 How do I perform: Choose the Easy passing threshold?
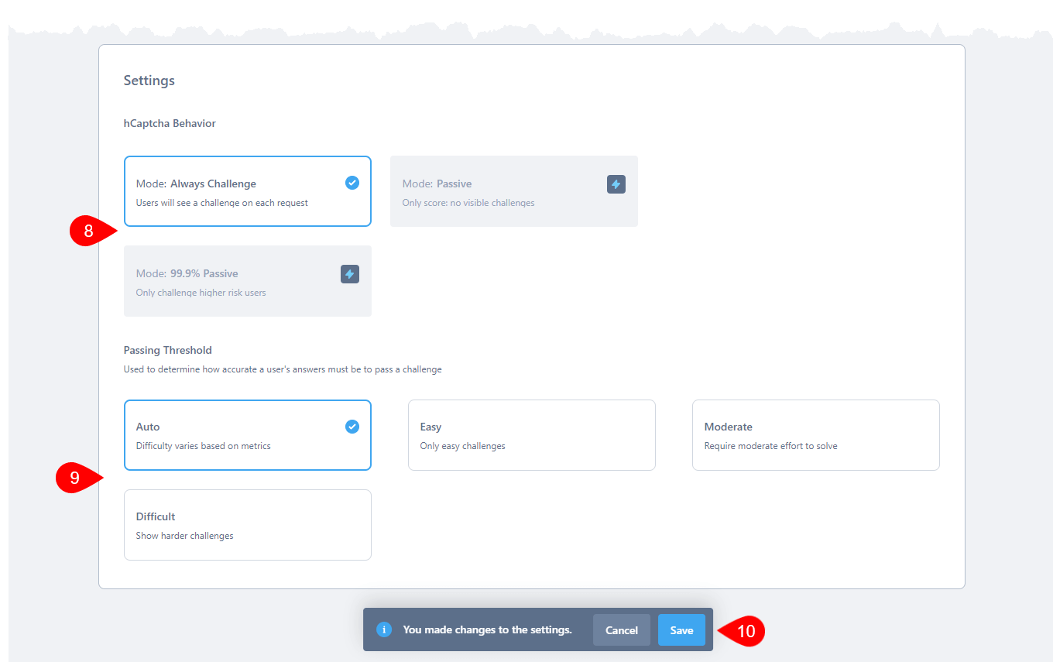(531, 435)
